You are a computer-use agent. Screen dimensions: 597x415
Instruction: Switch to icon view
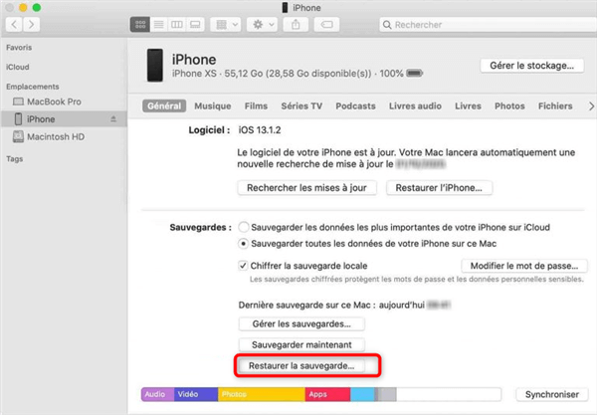(140, 25)
